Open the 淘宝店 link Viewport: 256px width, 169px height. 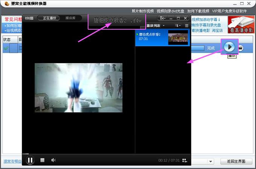217,30
